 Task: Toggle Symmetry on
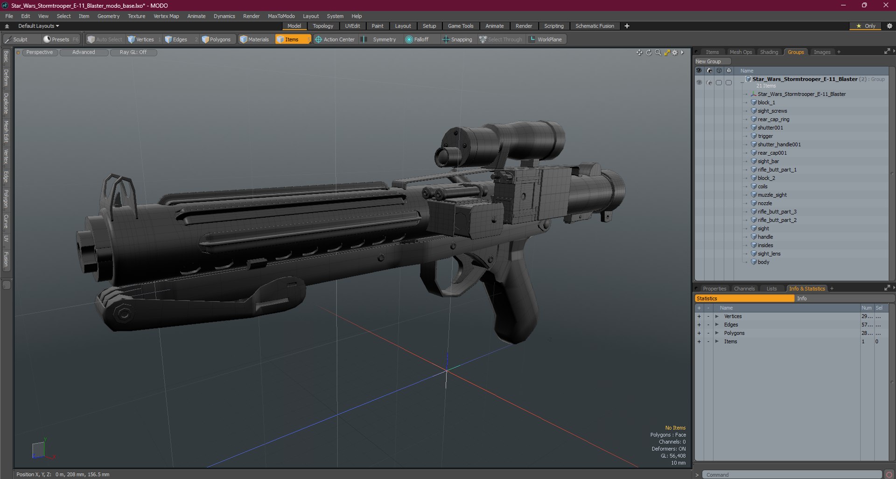coord(380,40)
